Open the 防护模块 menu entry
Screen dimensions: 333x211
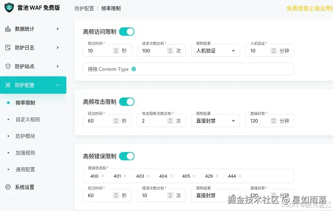25,136
